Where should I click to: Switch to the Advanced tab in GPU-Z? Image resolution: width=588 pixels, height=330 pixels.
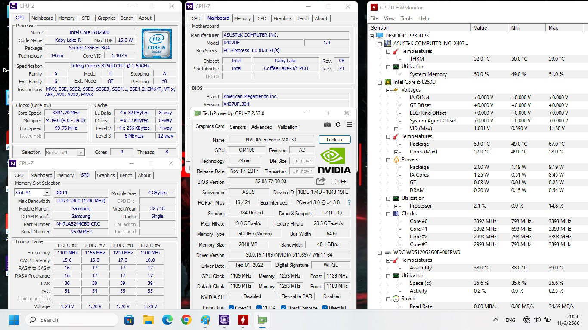pyautogui.click(x=262, y=127)
